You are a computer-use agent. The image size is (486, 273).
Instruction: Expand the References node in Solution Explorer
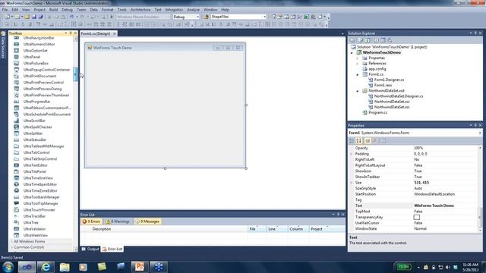point(358,64)
